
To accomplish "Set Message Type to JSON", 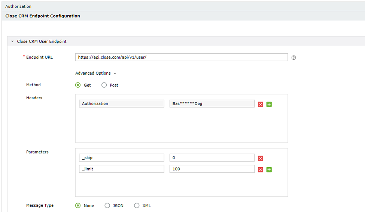I will 107,206.
